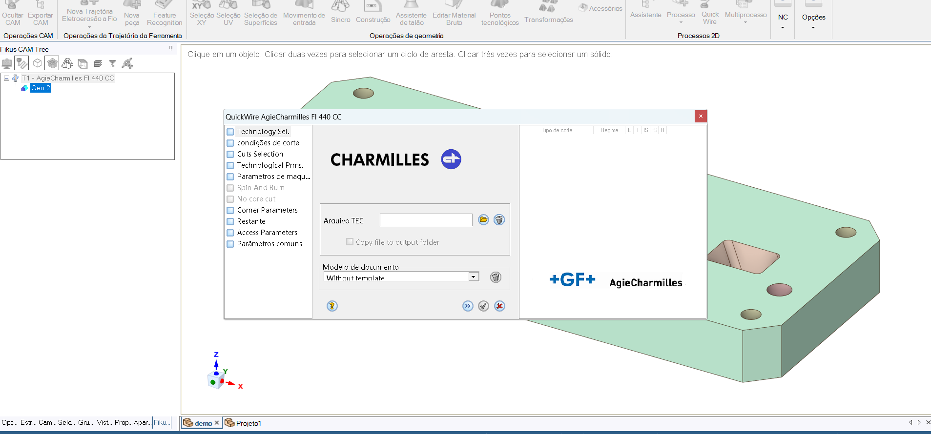Go to next step with double-arrow button

[x=468, y=306]
